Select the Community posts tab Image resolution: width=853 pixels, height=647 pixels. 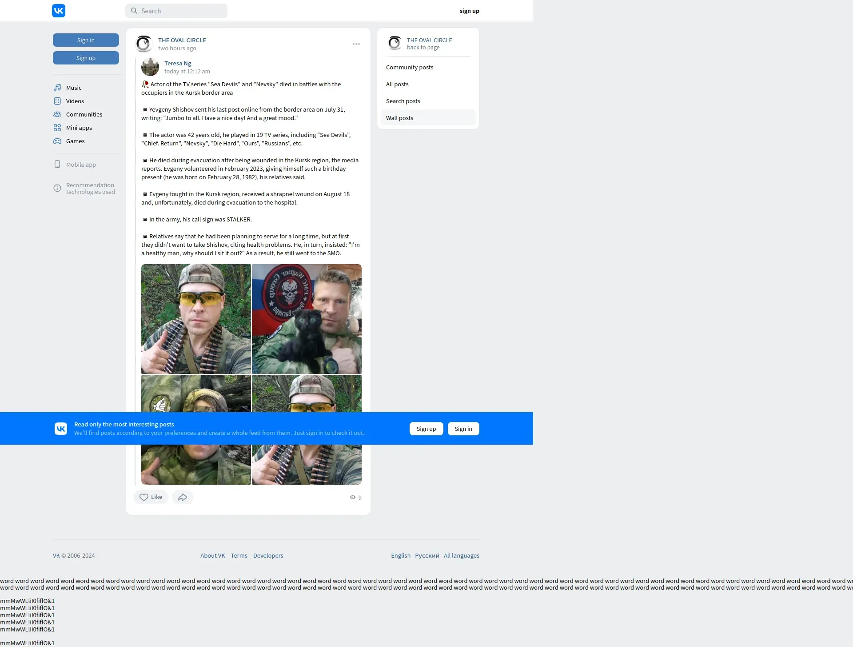(428, 67)
